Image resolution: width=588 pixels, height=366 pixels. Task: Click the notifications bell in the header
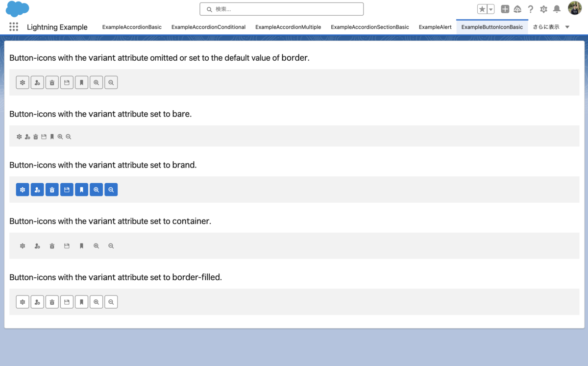(556, 9)
